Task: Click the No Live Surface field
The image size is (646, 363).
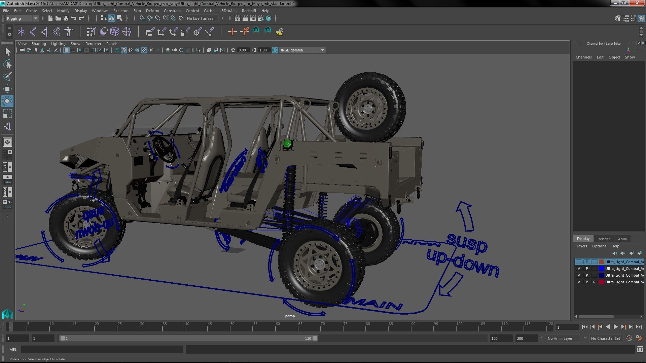Action: pyautogui.click(x=202, y=18)
